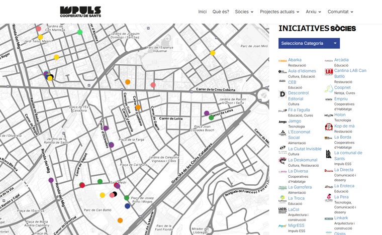Open the MigrESS link
The height and width of the screenshot is (235, 382).
(x=296, y=226)
